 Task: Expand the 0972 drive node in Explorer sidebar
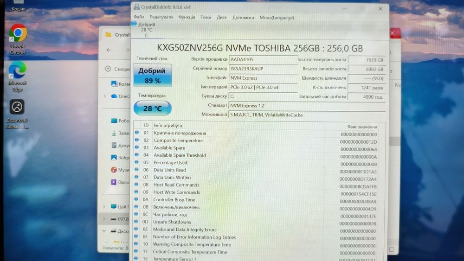(x=104, y=219)
